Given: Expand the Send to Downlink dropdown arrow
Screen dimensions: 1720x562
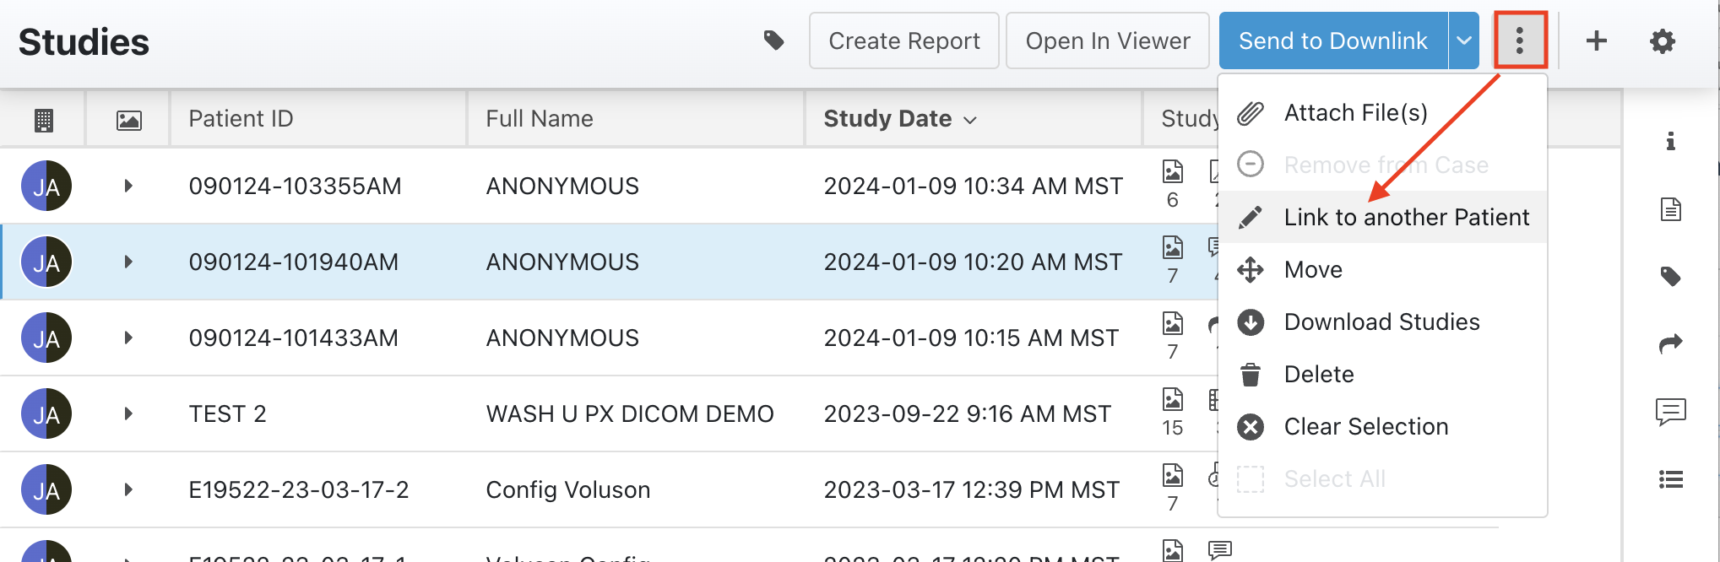Looking at the screenshot, I should pyautogui.click(x=1464, y=41).
